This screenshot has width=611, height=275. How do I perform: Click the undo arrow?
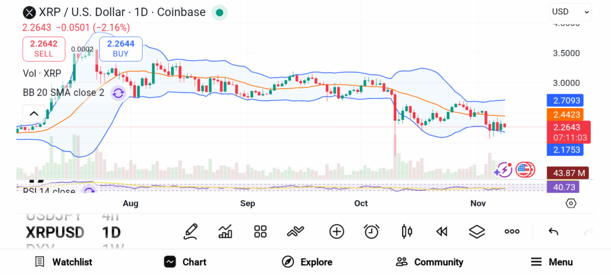coord(553,231)
